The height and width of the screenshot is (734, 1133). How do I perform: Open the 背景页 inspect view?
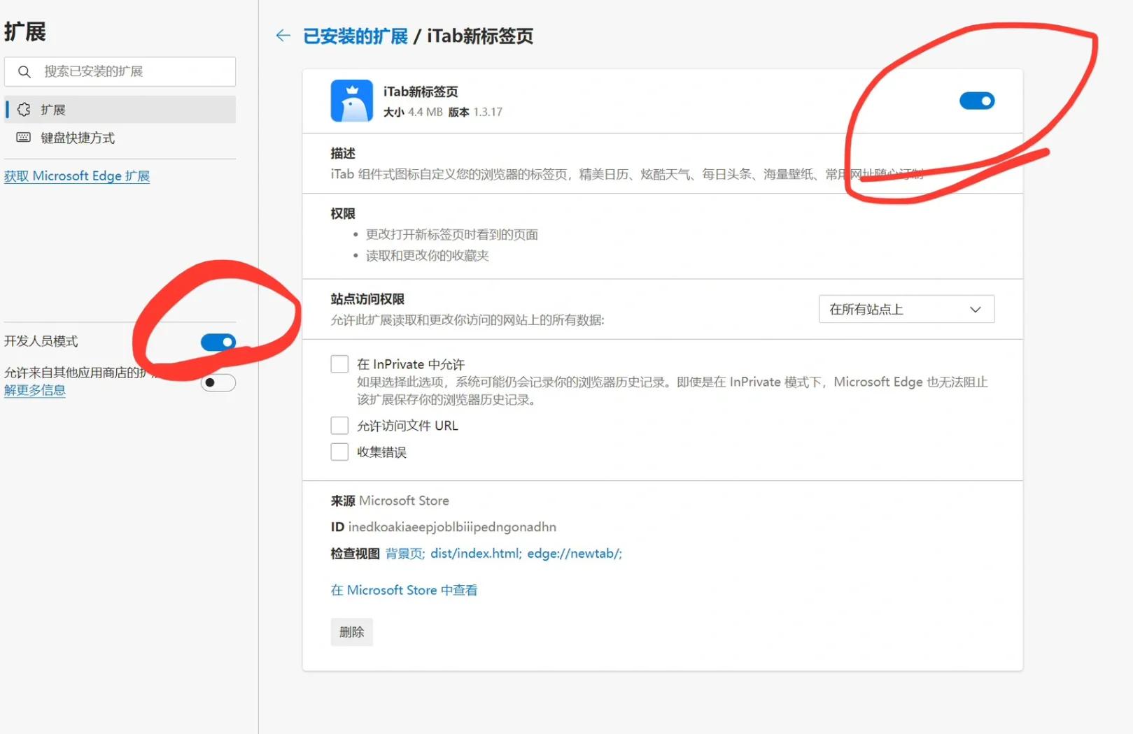point(404,553)
